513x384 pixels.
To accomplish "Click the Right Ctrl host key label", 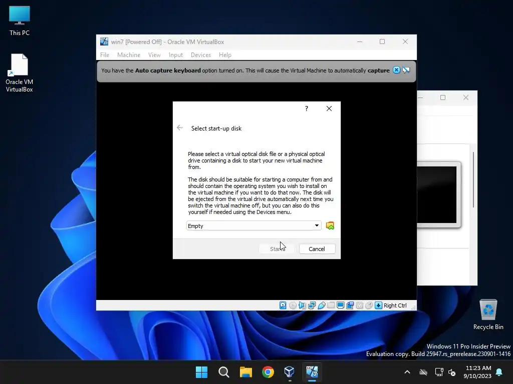I will point(395,305).
